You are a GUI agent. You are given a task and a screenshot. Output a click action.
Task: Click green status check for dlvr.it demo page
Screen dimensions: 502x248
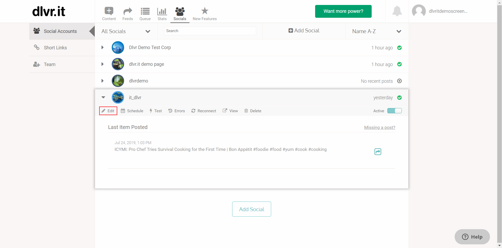tap(399, 64)
